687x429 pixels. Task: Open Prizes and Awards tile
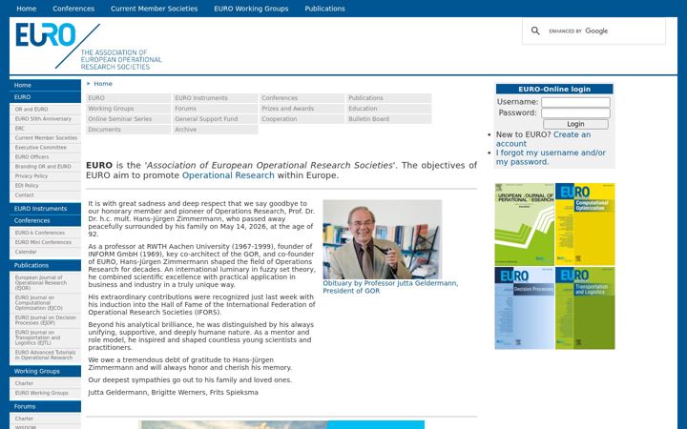[302, 109]
